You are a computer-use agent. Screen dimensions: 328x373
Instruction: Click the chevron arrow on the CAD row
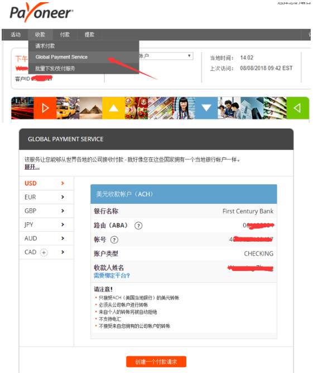point(62,252)
